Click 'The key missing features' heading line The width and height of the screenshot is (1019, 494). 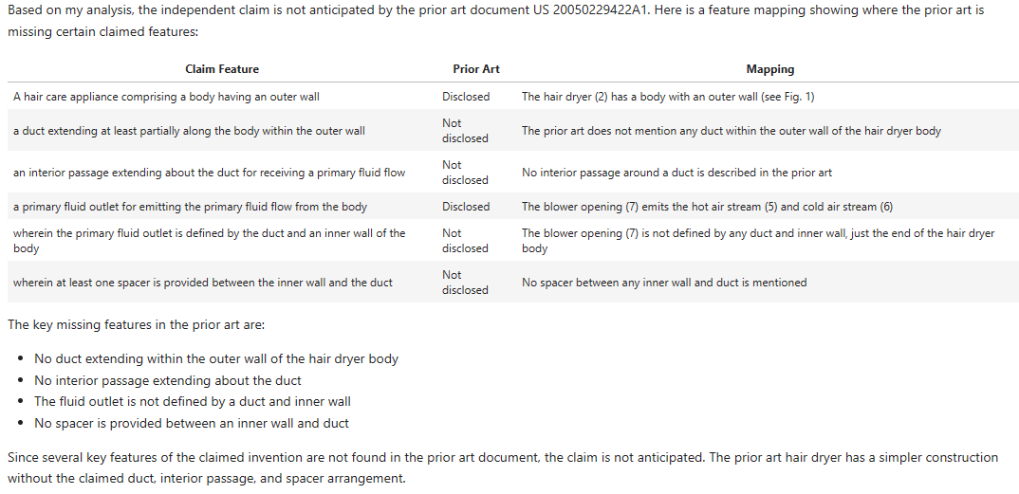coord(137,325)
